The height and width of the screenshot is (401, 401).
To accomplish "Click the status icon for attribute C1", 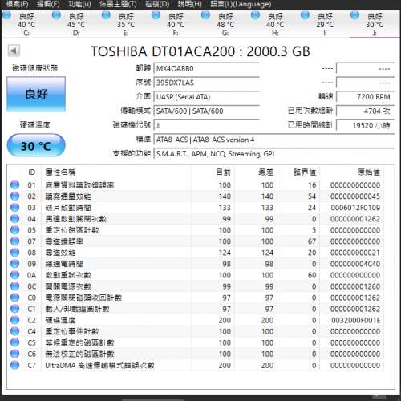I will tap(14, 309).
